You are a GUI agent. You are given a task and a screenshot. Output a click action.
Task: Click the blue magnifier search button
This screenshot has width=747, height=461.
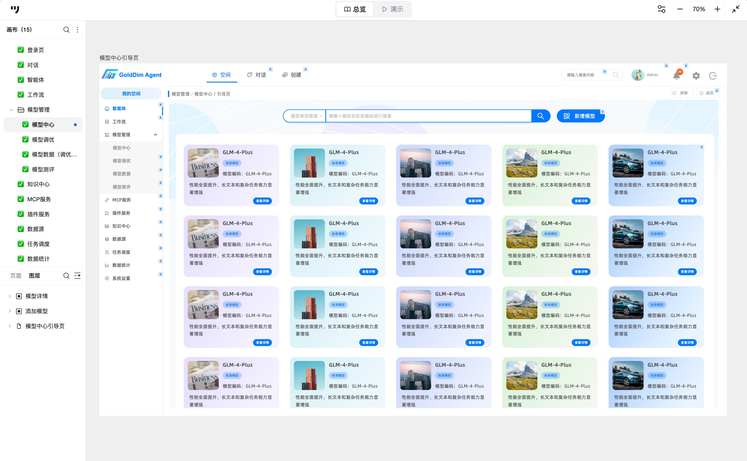[540, 116]
